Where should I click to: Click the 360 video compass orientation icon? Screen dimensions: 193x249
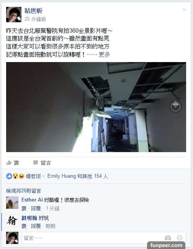pyautogui.click(x=175, y=106)
